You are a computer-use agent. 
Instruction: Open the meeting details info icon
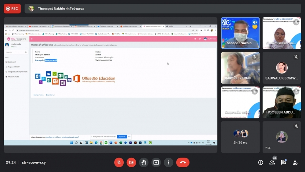[x=261, y=162]
